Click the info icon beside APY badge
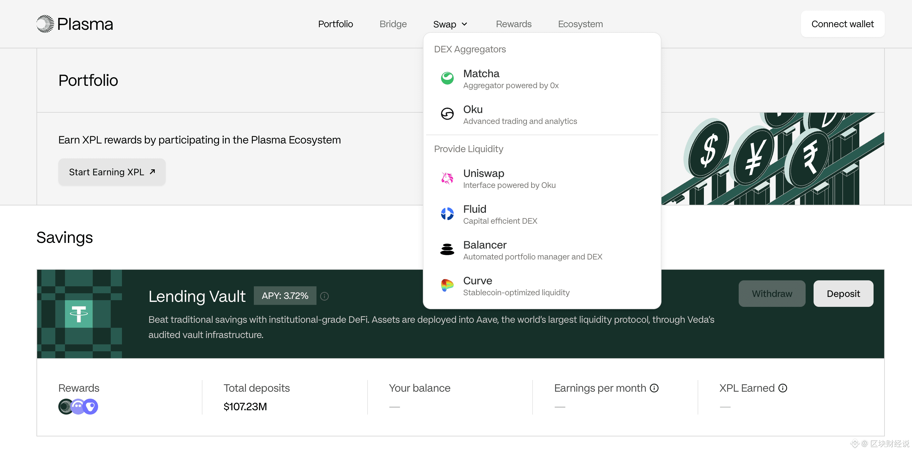 pos(324,296)
